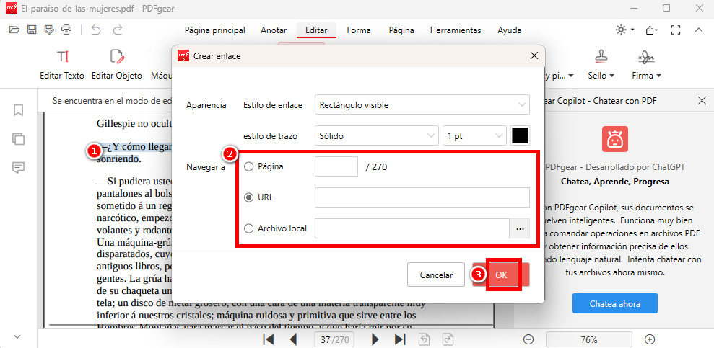Print the document using the printer icon

(x=66, y=30)
